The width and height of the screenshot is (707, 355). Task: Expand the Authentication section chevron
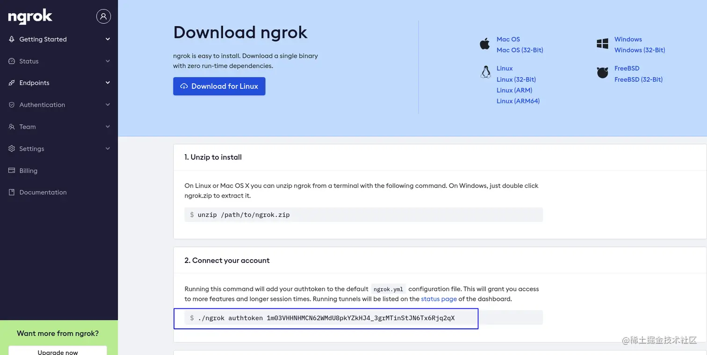(108, 105)
